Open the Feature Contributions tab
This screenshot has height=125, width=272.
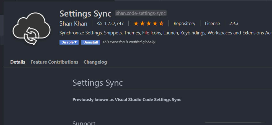(54, 62)
